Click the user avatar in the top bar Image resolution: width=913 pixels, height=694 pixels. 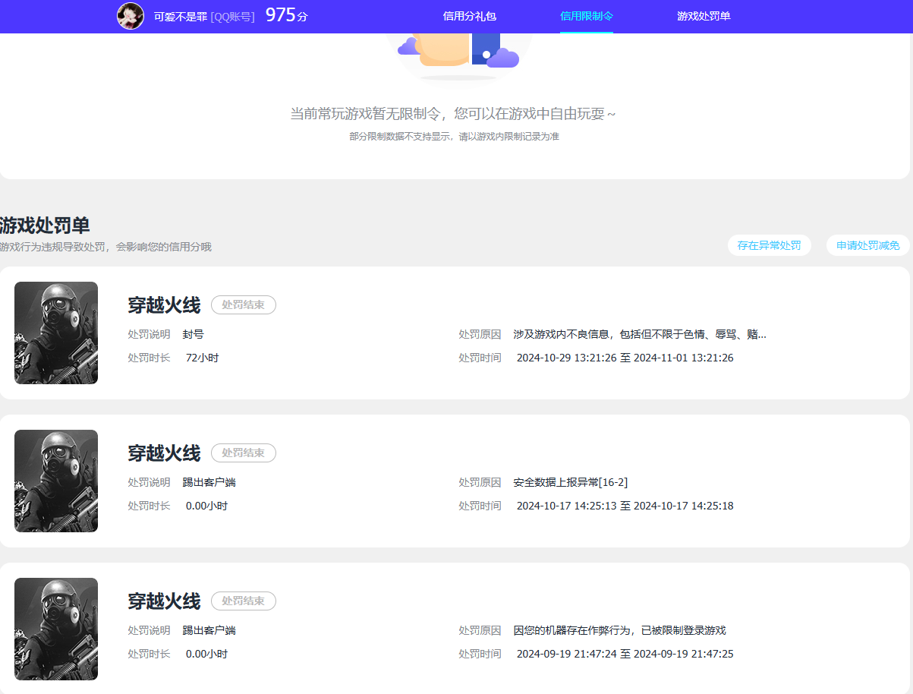(x=131, y=16)
